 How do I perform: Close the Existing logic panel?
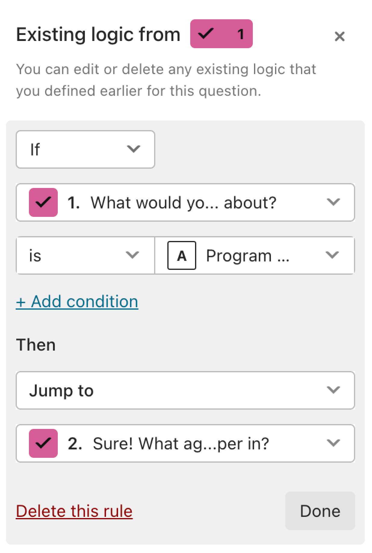[x=339, y=36]
